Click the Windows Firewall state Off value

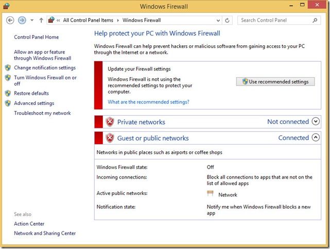(x=210, y=167)
